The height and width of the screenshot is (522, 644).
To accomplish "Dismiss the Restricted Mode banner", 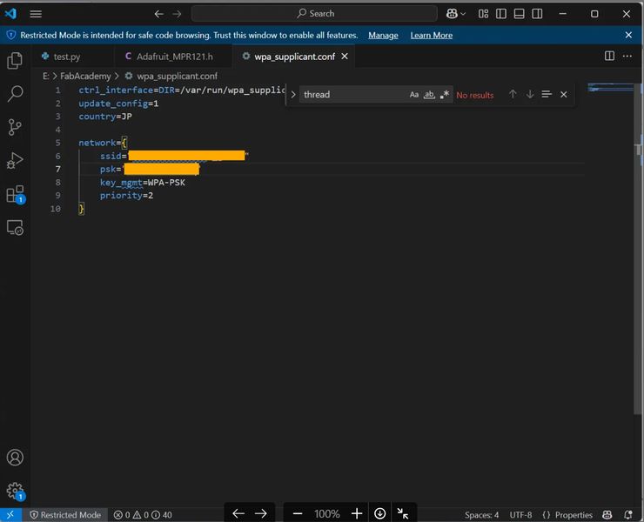I will pyautogui.click(x=628, y=35).
